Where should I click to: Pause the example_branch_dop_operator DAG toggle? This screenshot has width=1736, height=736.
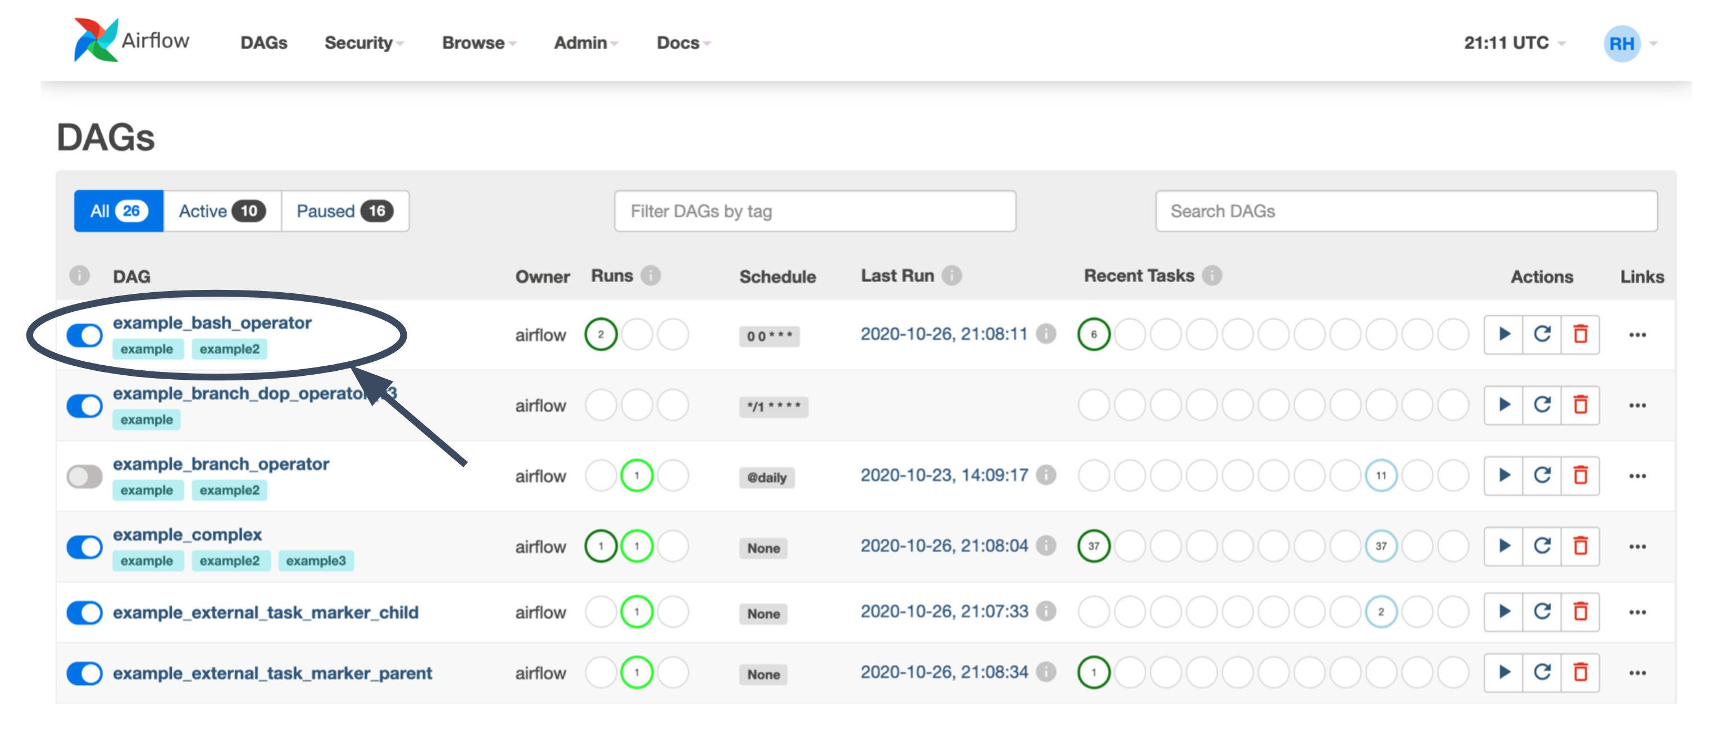(x=84, y=406)
